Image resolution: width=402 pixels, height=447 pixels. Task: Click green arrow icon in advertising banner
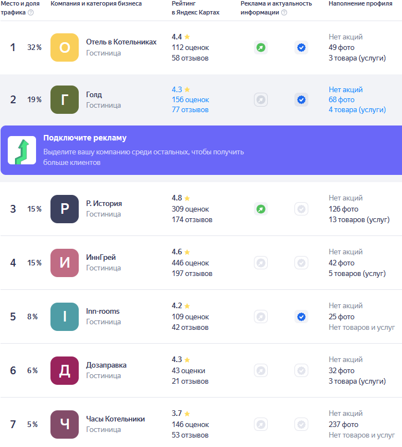pyautogui.click(x=22, y=150)
